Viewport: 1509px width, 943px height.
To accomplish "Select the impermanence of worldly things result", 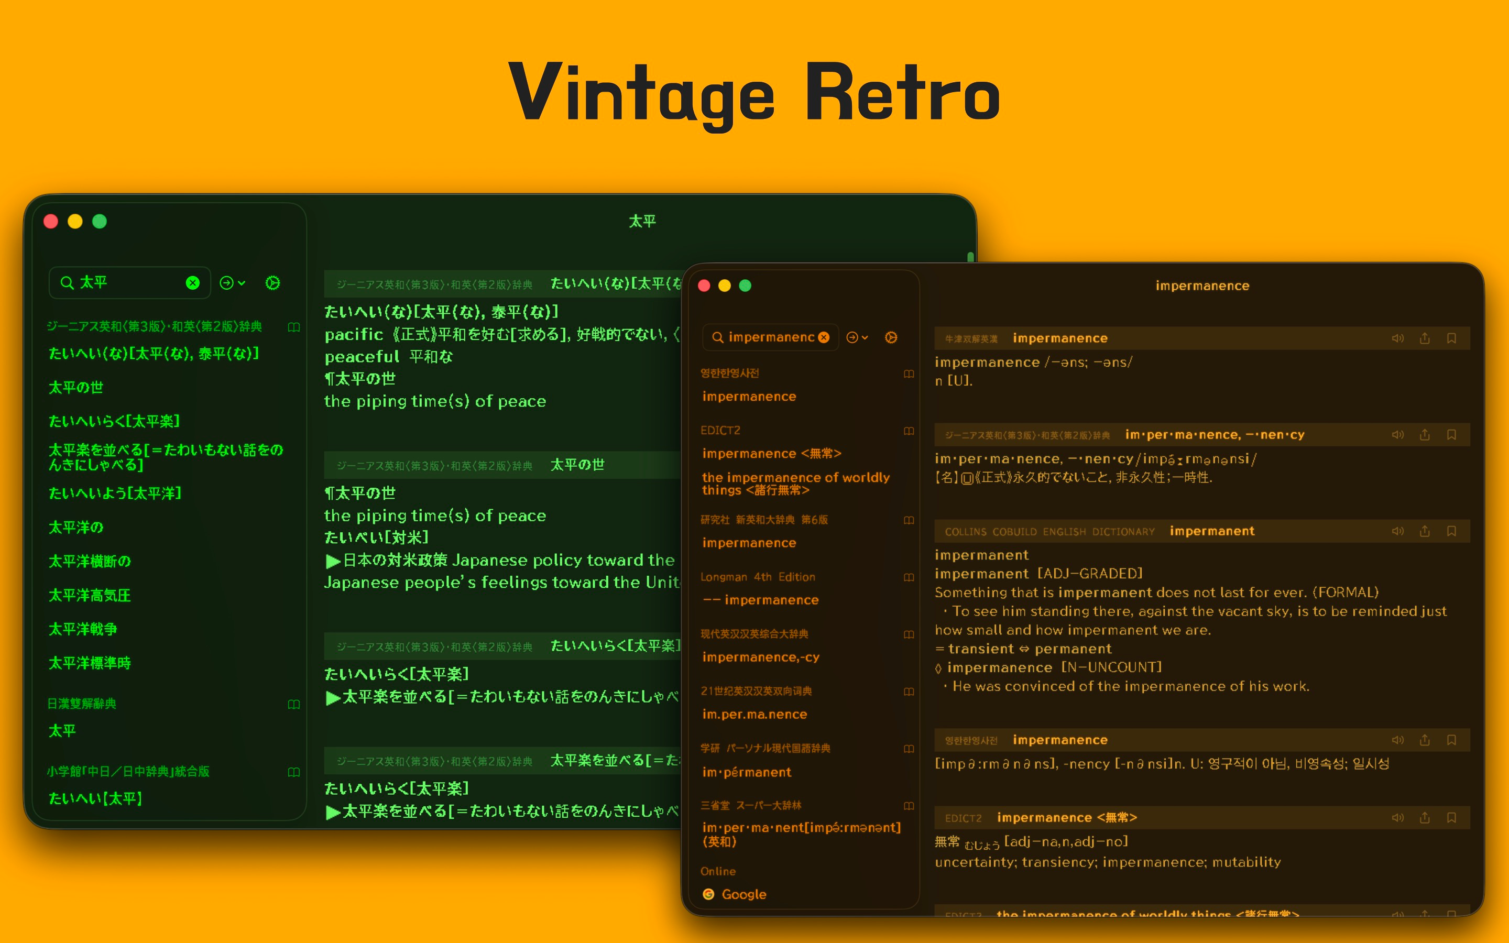I will click(x=796, y=484).
